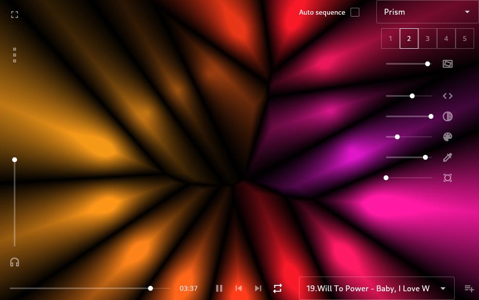This screenshot has height=300, width=479.
Task: Click the color palette icon
Action: click(x=447, y=137)
